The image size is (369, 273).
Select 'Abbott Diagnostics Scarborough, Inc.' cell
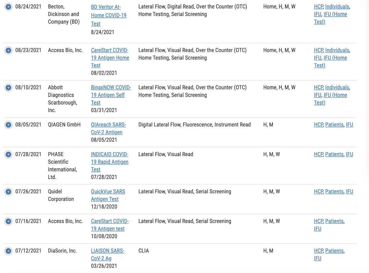[x=63, y=99]
